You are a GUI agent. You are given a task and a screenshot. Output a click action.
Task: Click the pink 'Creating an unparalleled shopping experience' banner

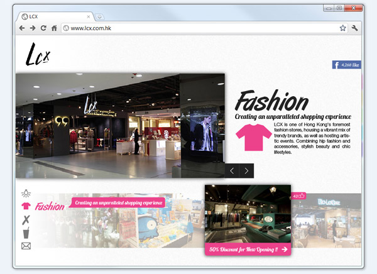(x=118, y=202)
